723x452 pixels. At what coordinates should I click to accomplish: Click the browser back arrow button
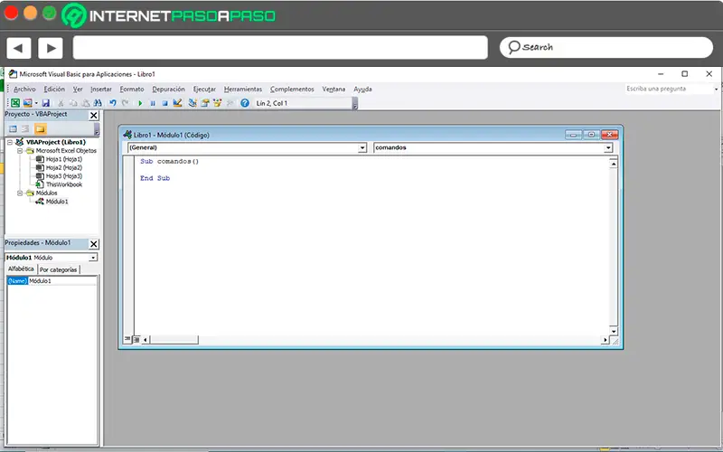18,48
